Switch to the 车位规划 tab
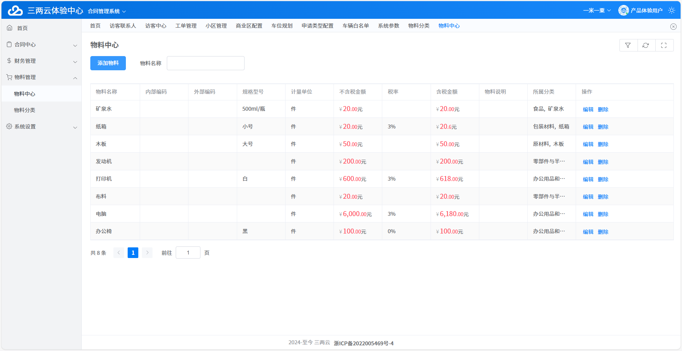Image resolution: width=682 pixels, height=351 pixels. point(282,26)
